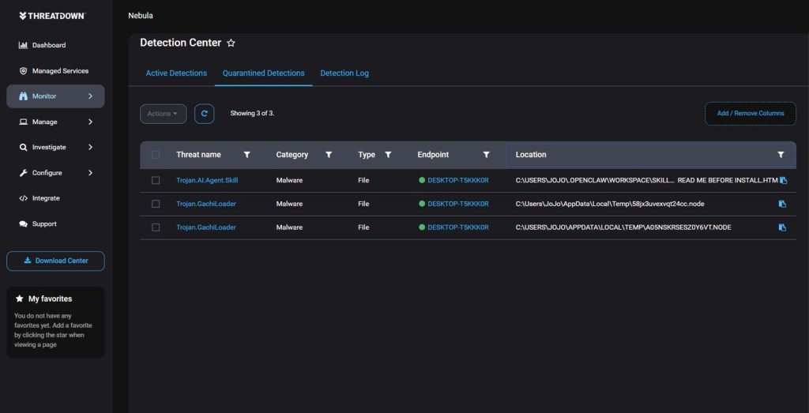
Task: Open Trojan.GachiLoader link for 58jx3uvexvqt24cc.node
Action: (206, 205)
